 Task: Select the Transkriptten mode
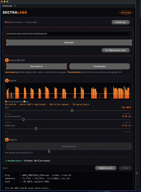click(x=100, y=66)
